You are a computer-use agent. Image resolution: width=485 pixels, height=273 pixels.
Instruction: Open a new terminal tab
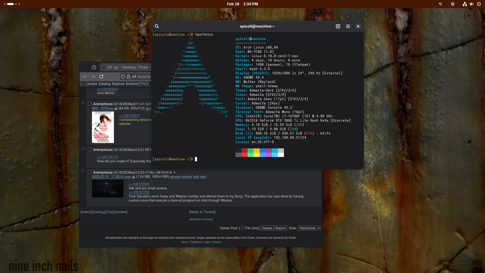click(x=338, y=26)
